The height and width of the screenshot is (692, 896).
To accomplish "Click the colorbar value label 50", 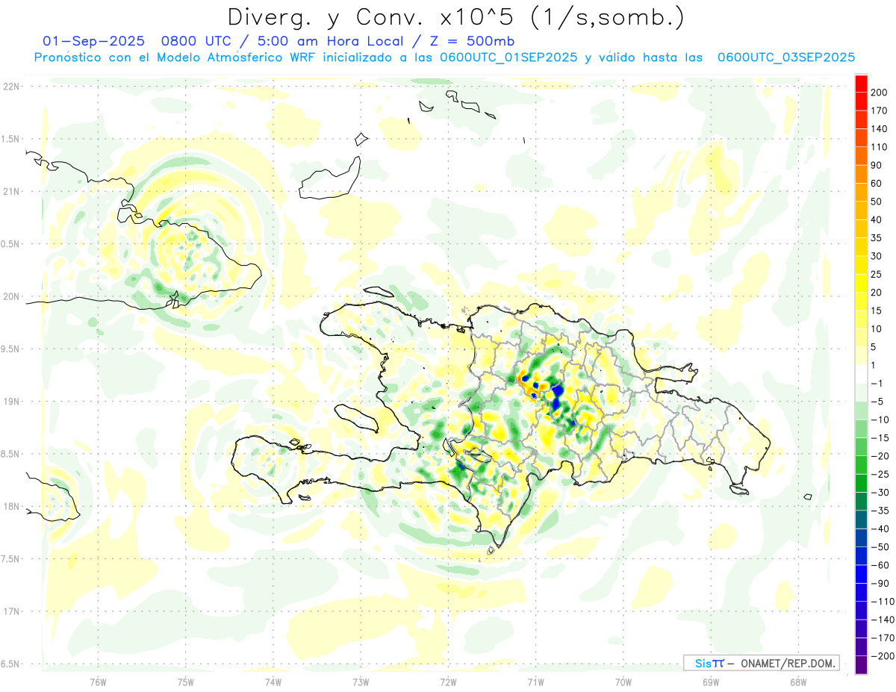I will 877,202.
